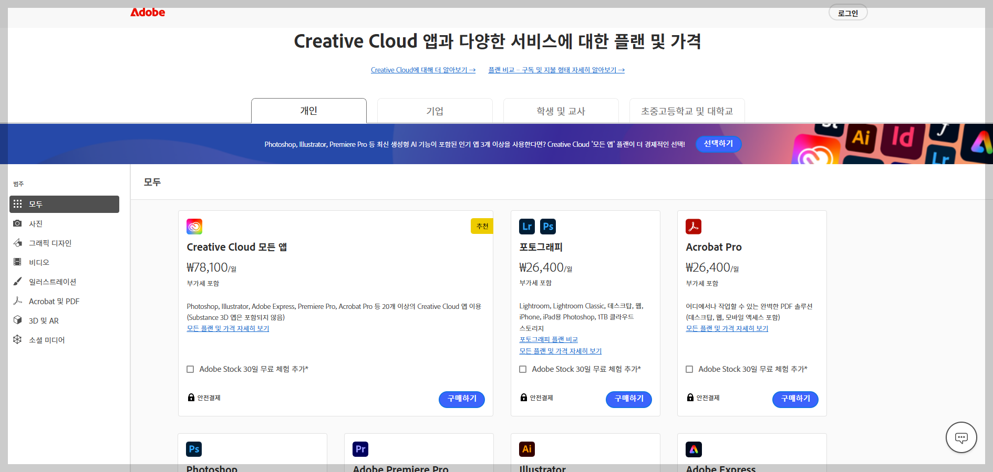
Task: Click the Adobe logo in the header
Action: 148,12
